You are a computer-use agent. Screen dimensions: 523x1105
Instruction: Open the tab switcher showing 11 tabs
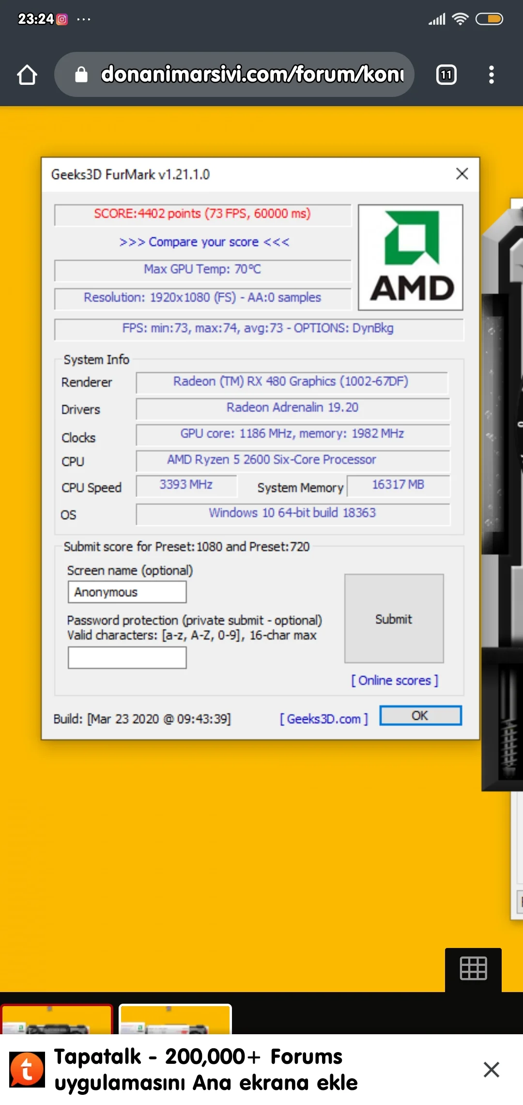click(x=446, y=75)
